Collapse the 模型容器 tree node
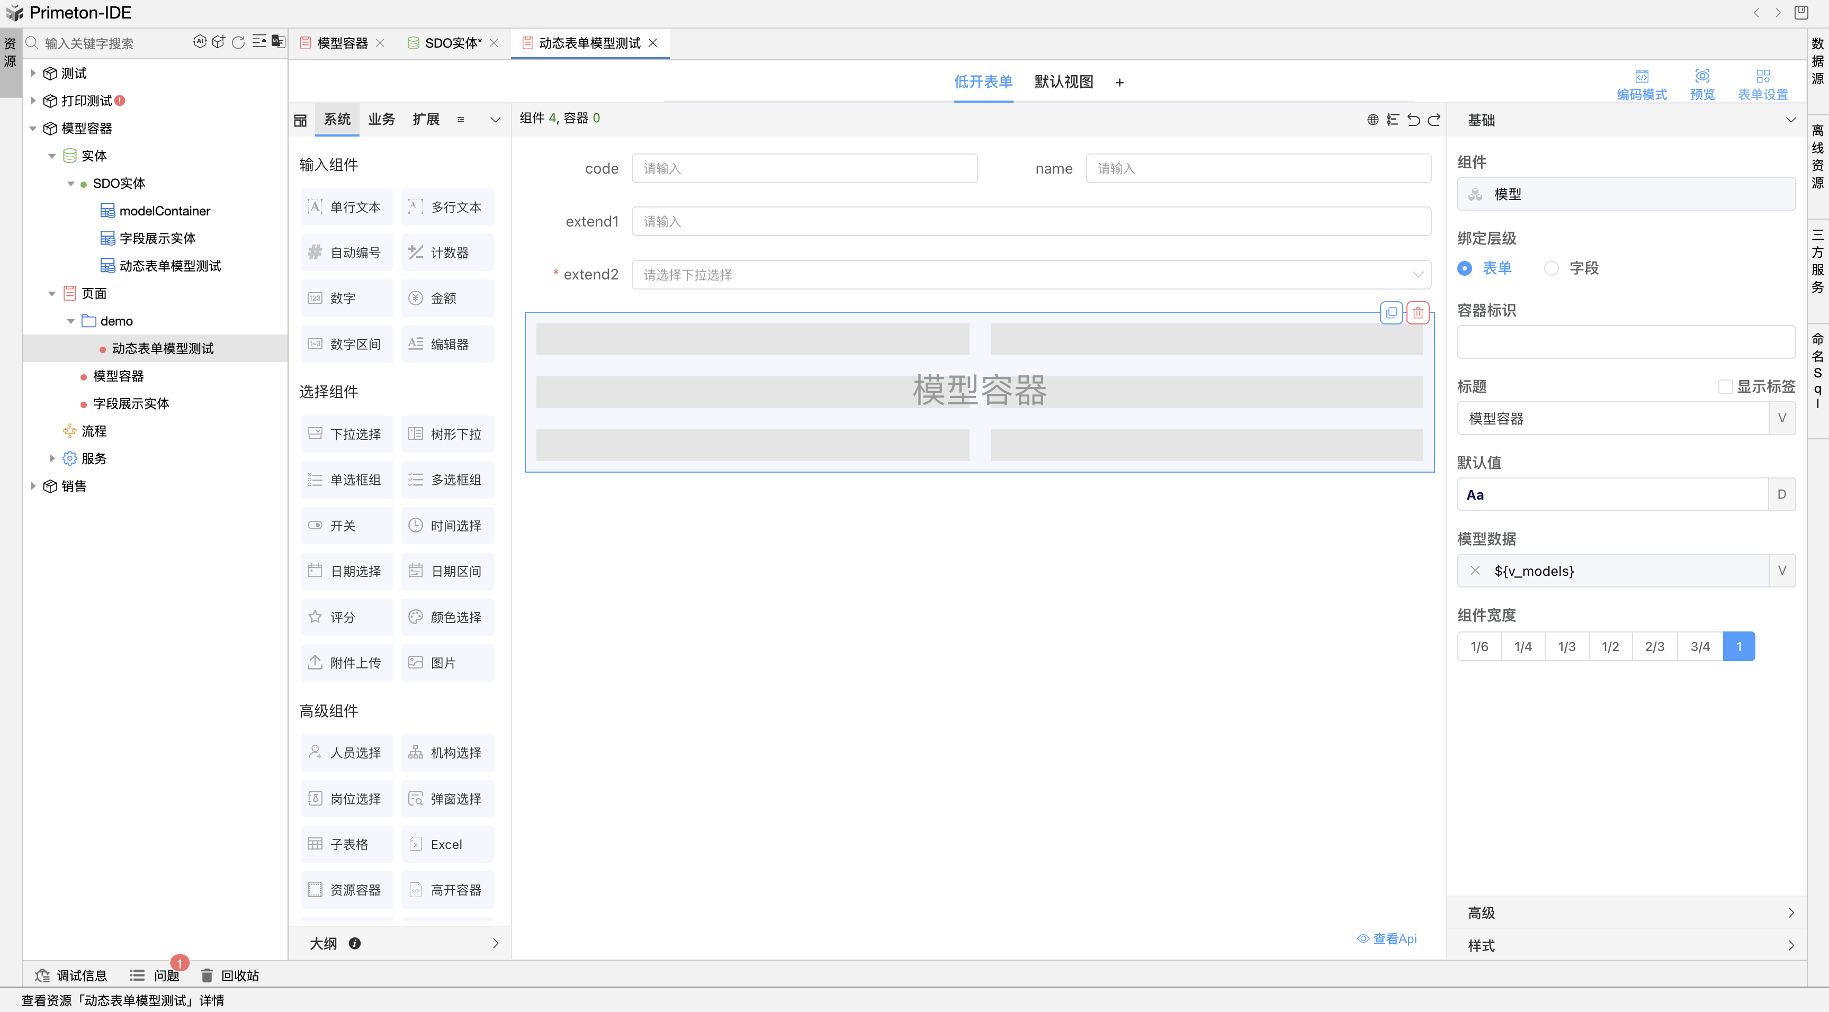1829x1012 pixels. (x=33, y=129)
